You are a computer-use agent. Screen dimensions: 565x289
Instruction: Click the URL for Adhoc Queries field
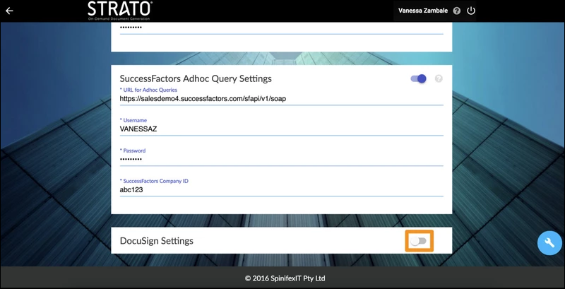(281, 99)
